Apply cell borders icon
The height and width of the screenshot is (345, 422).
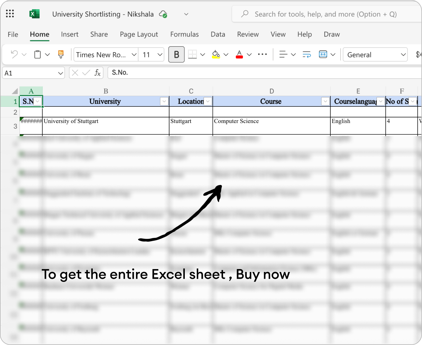tap(193, 55)
